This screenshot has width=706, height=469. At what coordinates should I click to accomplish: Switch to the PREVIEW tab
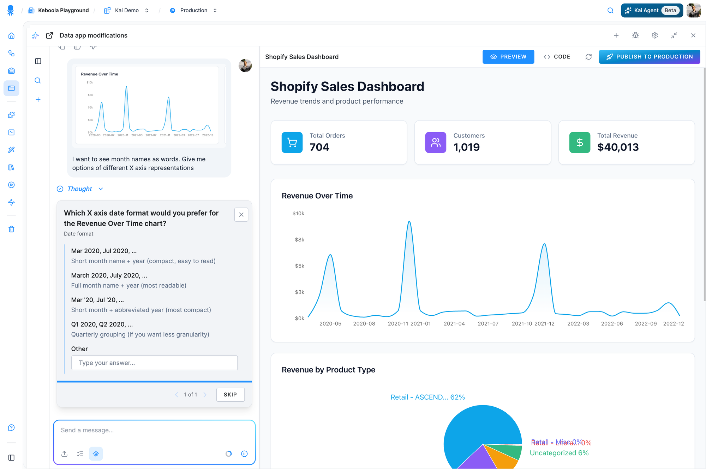[508, 57]
